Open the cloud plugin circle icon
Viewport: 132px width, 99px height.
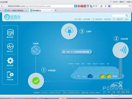point(69,31)
